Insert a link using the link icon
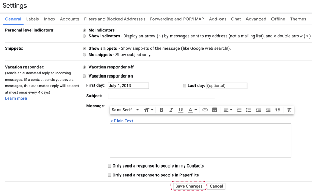 pos(205,110)
